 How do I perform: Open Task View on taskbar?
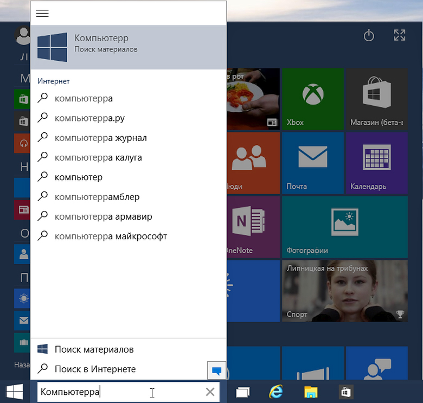coord(243,392)
